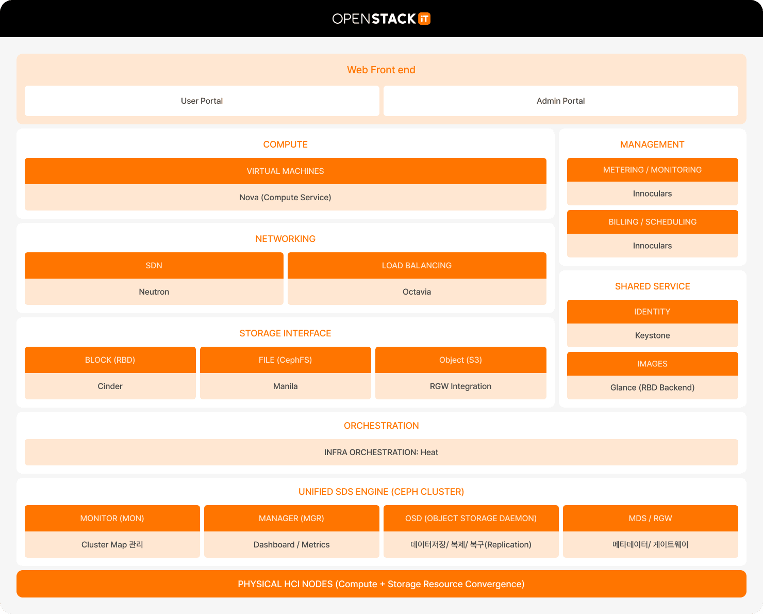This screenshot has width=763, height=614.
Task: Click the MONITOR (MON) header
Action: coord(112,519)
